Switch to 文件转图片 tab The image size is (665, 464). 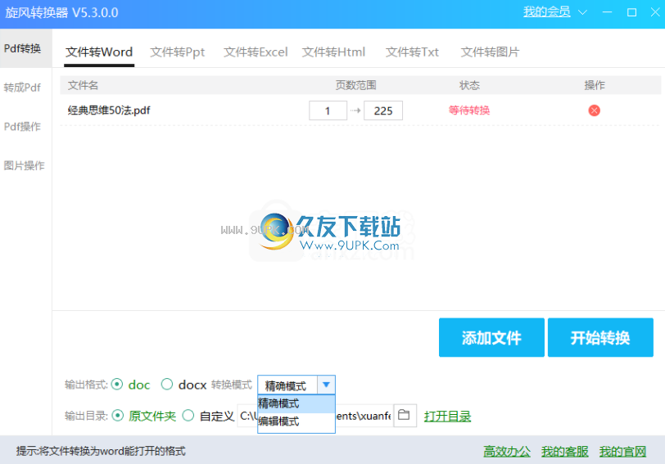click(x=490, y=52)
